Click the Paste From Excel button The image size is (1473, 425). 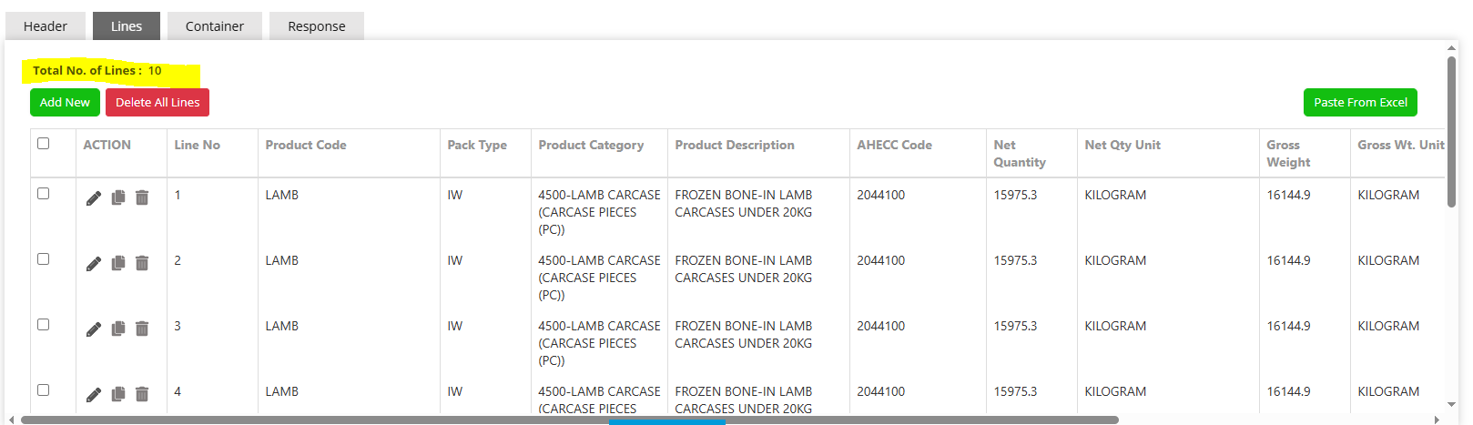1360,102
